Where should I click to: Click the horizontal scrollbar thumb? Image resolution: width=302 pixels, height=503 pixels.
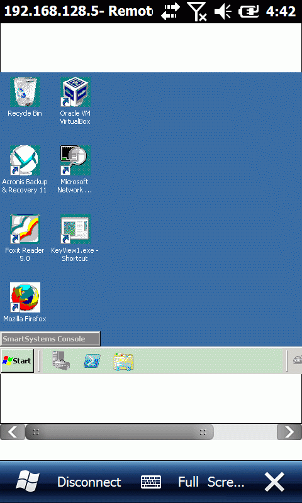pyautogui.click(x=120, y=432)
